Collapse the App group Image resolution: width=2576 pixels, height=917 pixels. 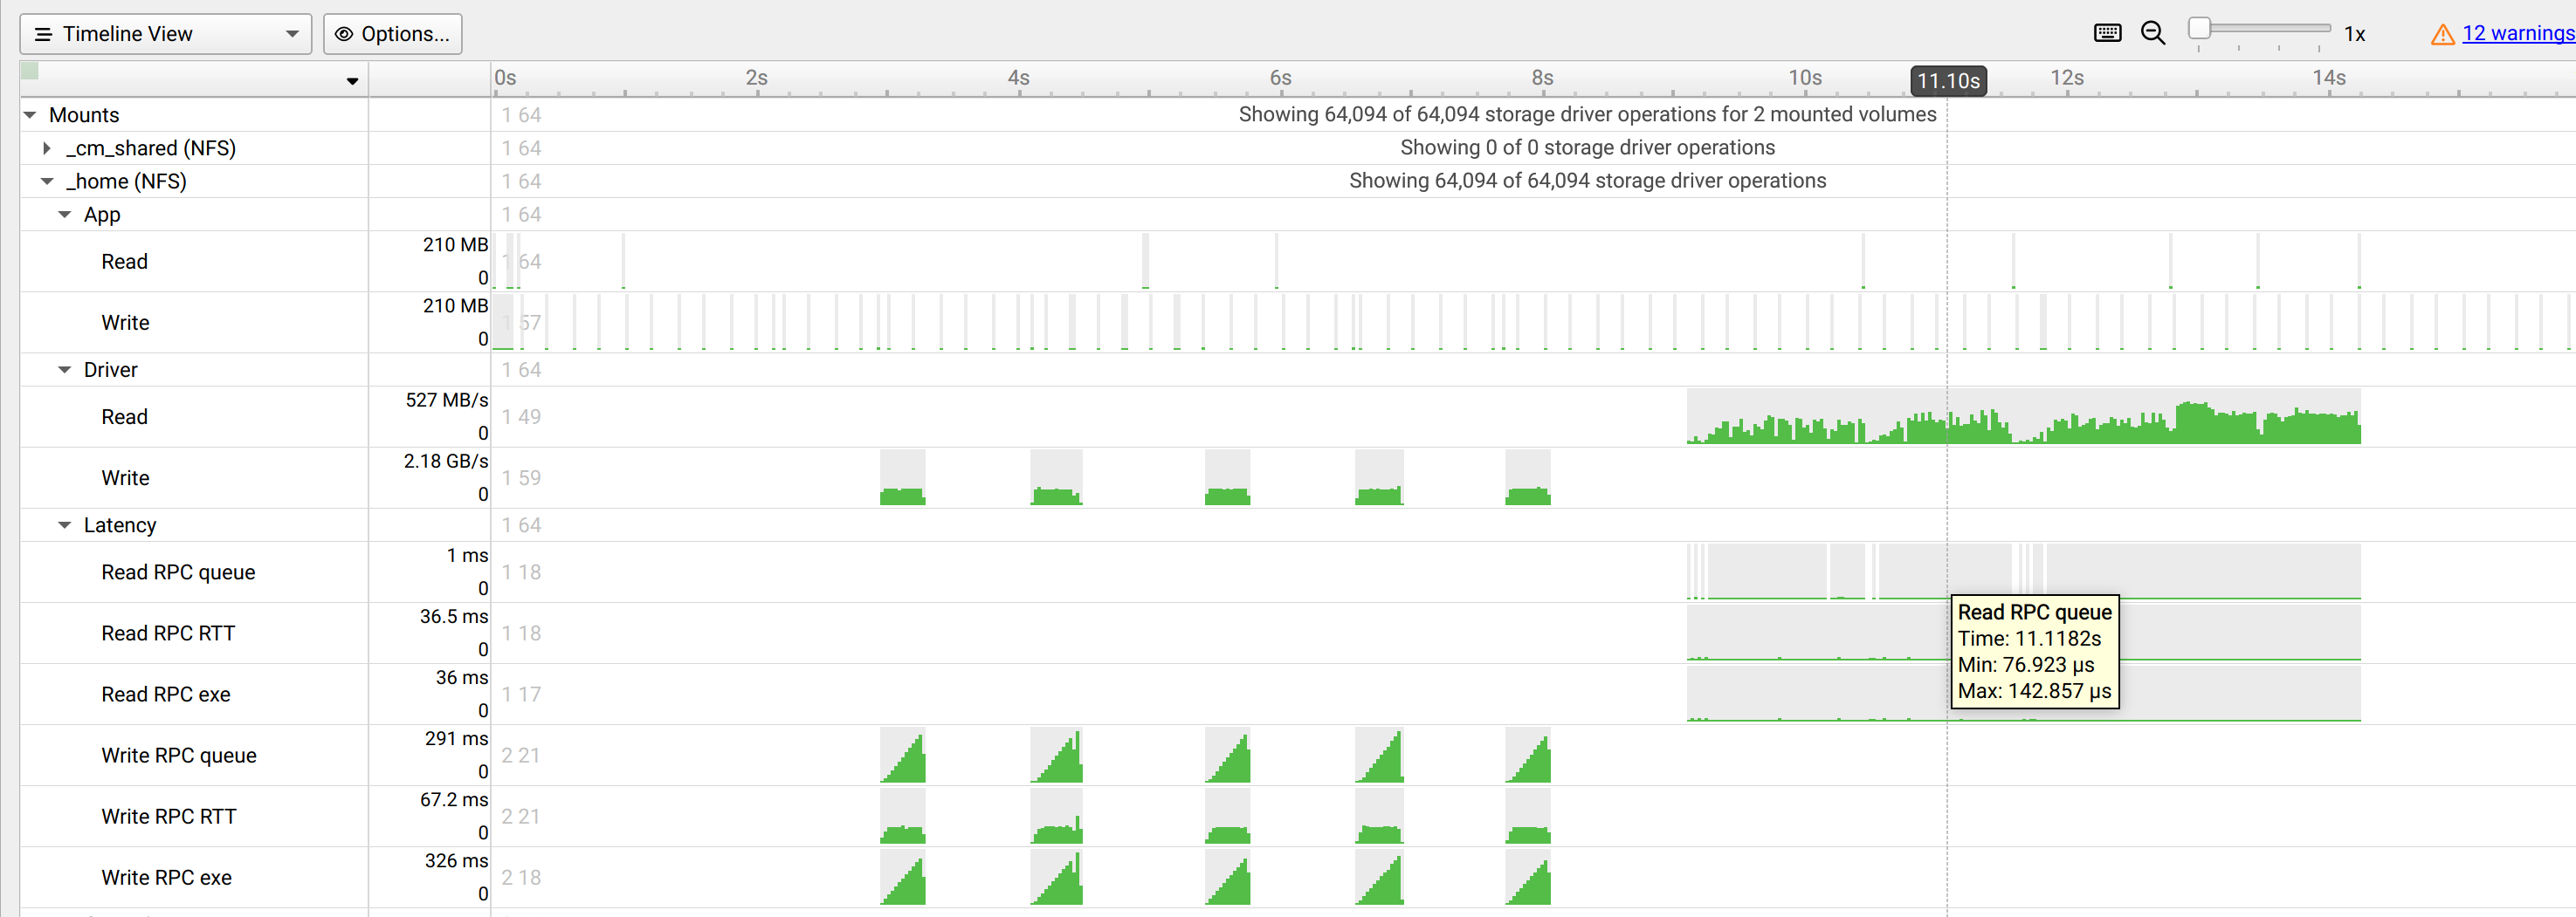coord(64,215)
